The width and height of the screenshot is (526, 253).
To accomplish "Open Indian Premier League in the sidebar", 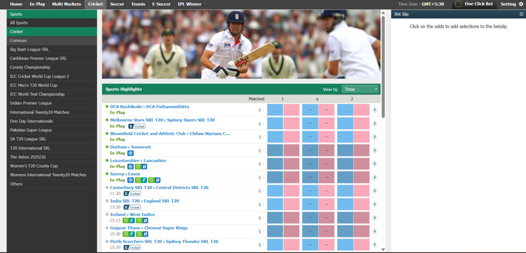I will (x=52, y=103).
